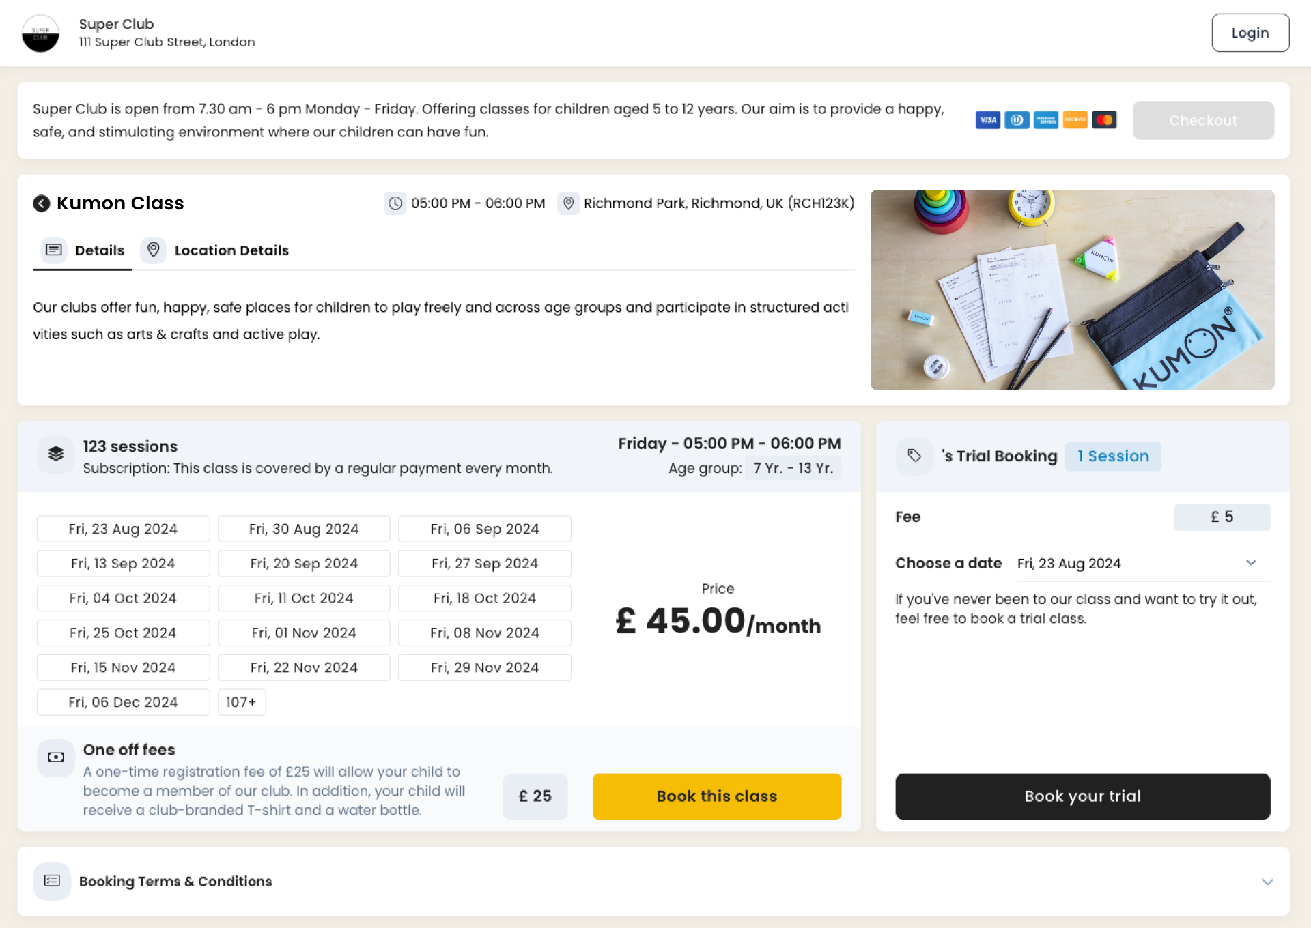This screenshot has width=1311, height=928.
Task: Click the Super Club logo
Action: [41, 33]
